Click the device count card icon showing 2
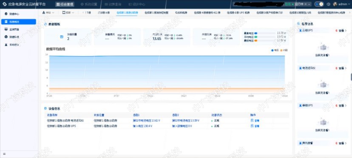352x158 pixels. [x=62, y=37]
